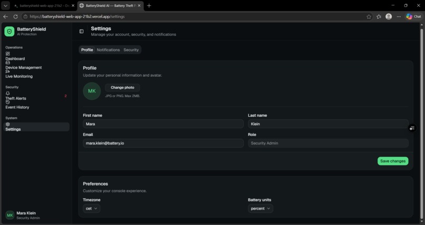Open Theft Alerts in the sidebar
The width and height of the screenshot is (425, 225).
click(16, 98)
